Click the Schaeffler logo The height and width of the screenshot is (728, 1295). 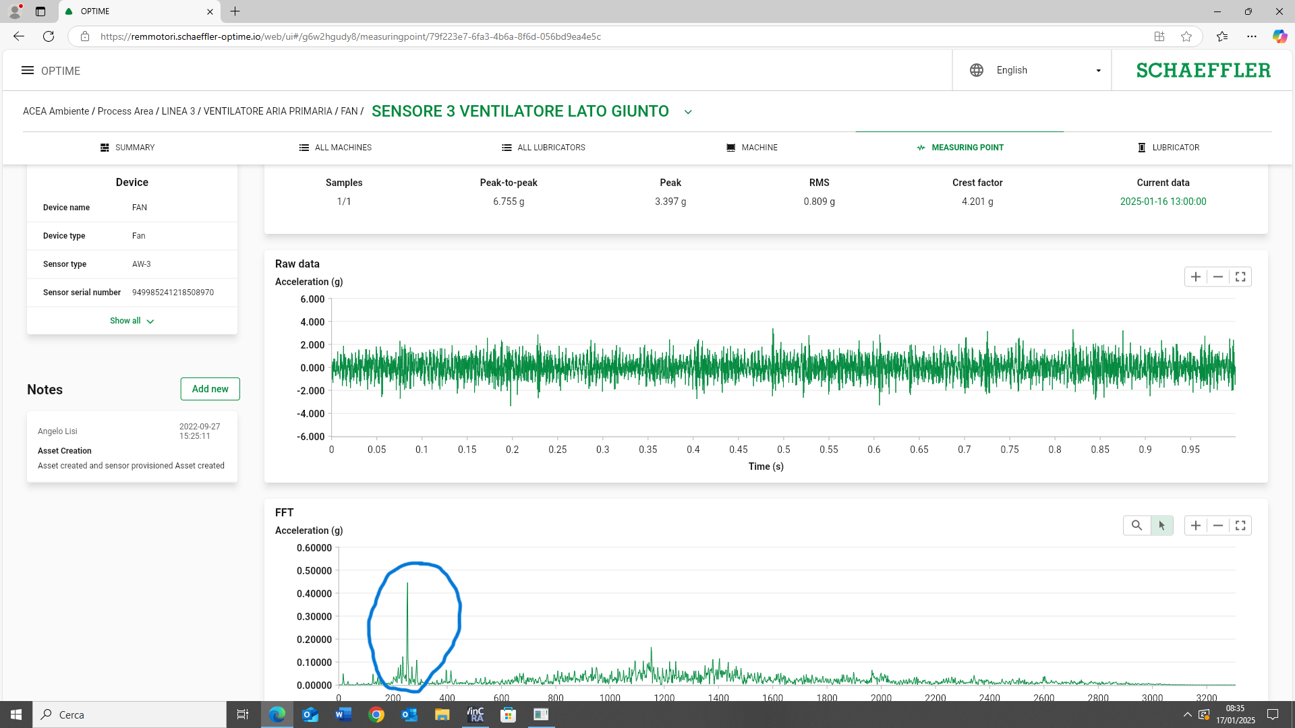click(1203, 70)
